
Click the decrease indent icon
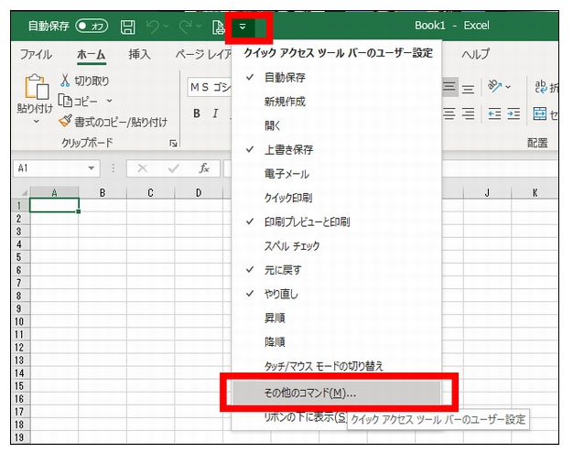(495, 114)
